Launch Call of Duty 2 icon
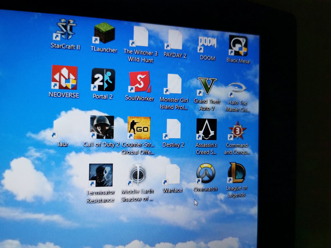The width and height of the screenshot is (331, 248). click(x=102, y=127)
